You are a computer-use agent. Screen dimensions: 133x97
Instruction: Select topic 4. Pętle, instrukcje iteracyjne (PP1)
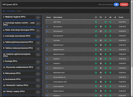coord(19,30)
